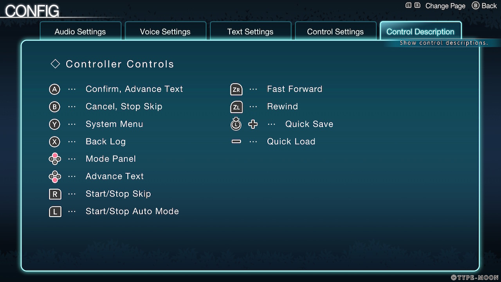This screenshot has height=282, width=501.
Task: Click the ZL Rewind icon
Action: point(236,107)
